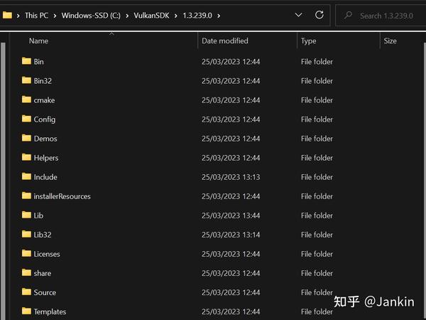Click the File folder type in Bin row
This screenshot has height=320, width=426.
point(317,62)
